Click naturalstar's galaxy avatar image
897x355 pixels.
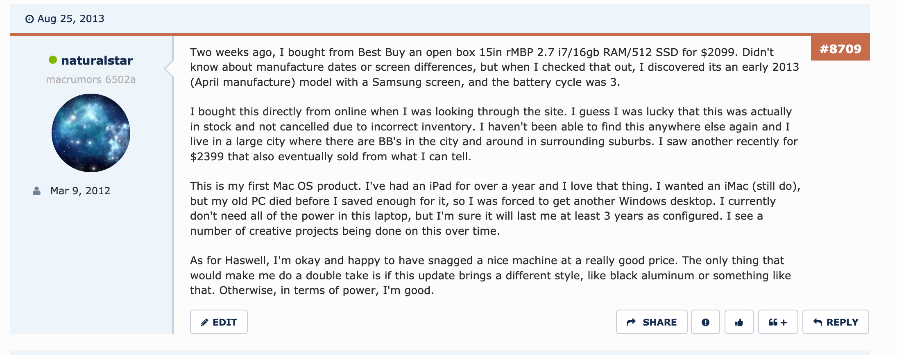point(91,133)
